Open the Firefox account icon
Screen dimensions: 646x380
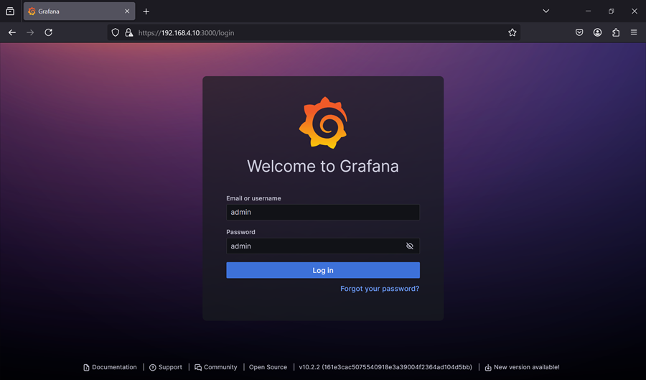coord(597,32)
